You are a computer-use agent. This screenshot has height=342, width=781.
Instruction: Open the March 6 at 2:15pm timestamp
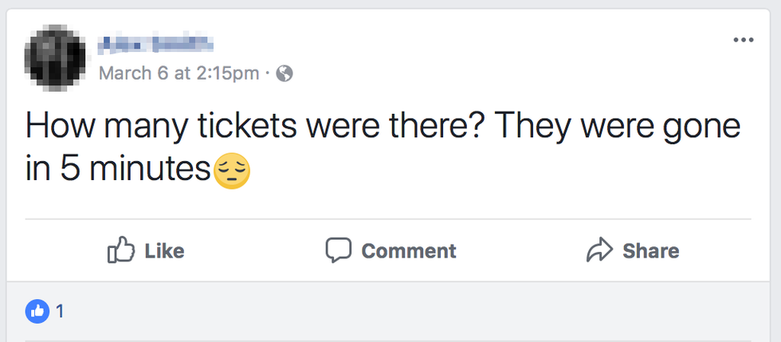coord(179,73)
